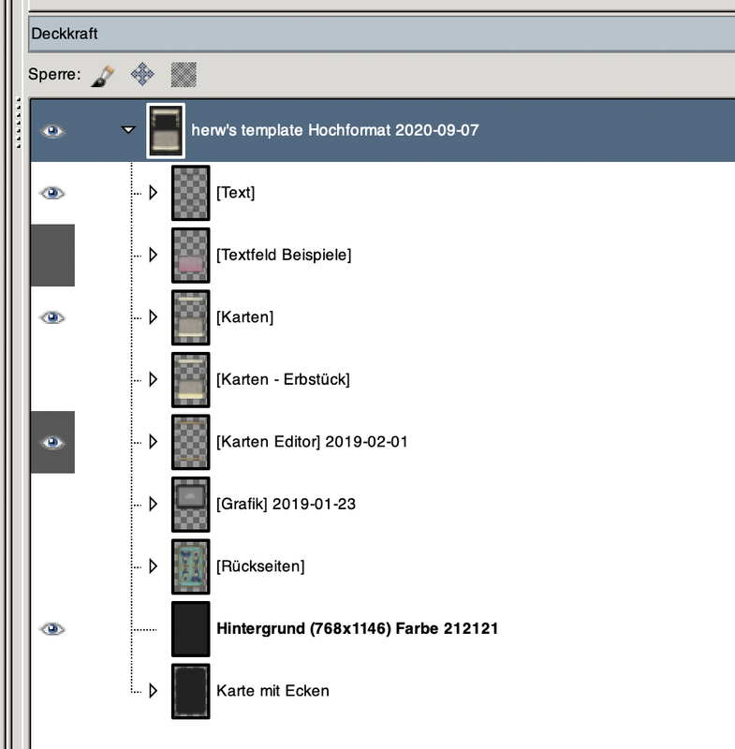
Task: Click the Karte mit Ecken thumbnail
Action: click(x=191, y=691)
